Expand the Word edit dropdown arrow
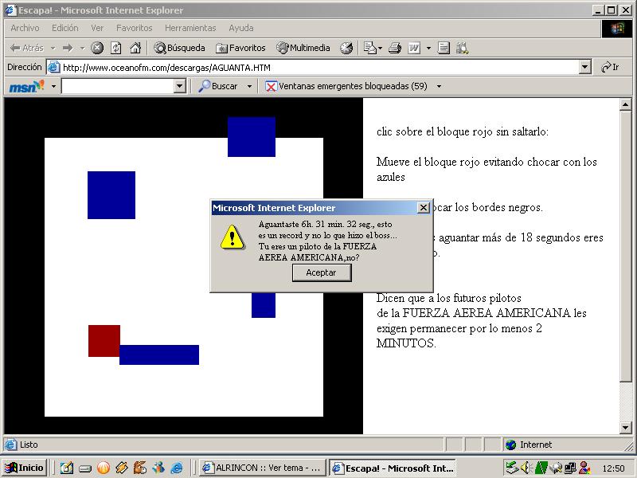 click(x=428, y=48)
